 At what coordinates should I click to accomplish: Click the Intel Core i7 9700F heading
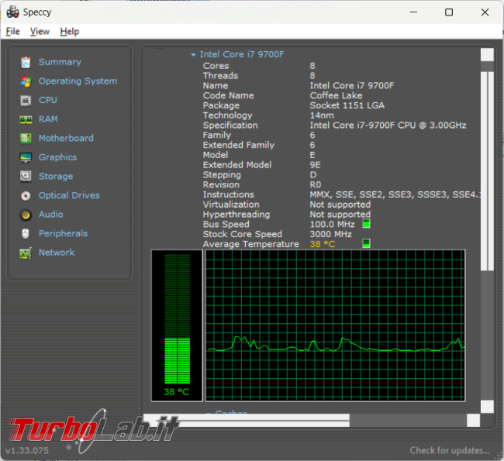242,54
